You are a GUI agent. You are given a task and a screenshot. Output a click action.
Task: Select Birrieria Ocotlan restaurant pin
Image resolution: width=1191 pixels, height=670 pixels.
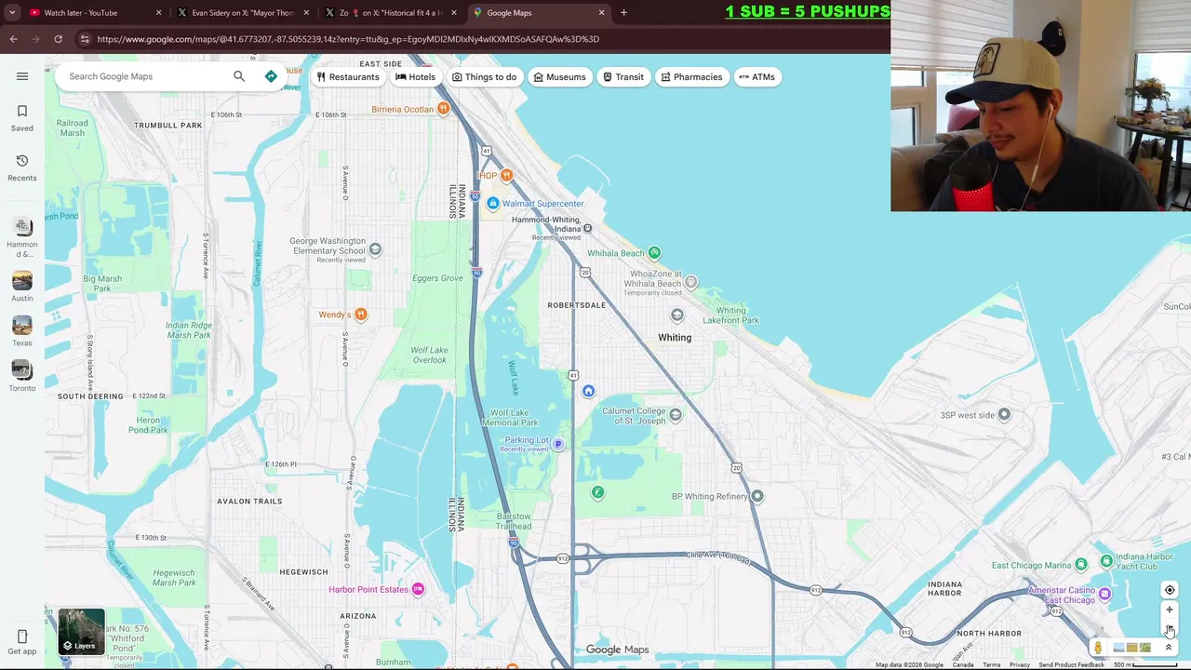pos(443,109)
